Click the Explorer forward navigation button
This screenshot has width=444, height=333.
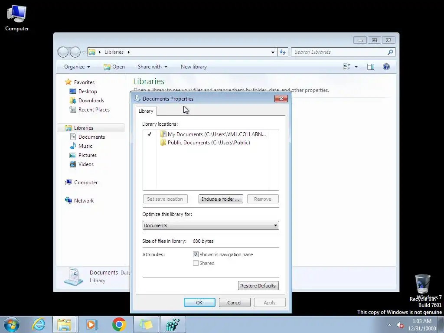[75, 52]
